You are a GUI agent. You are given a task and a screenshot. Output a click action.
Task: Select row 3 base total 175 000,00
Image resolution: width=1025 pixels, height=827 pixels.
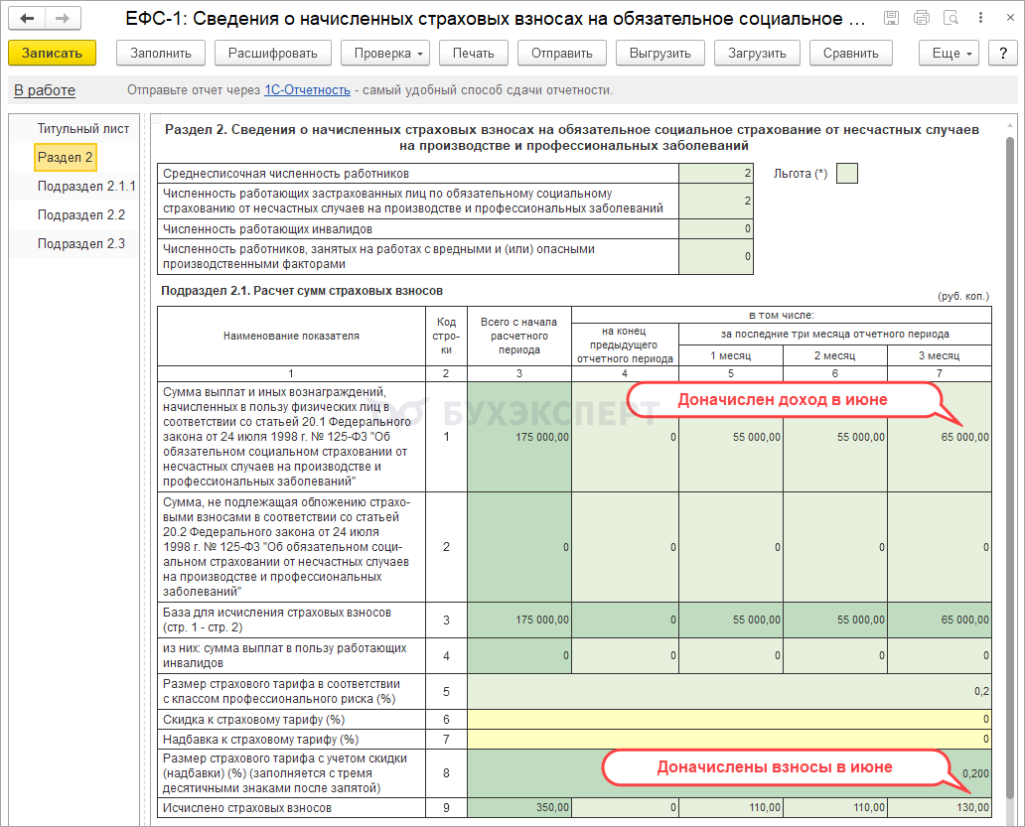[x=519, y=620]
